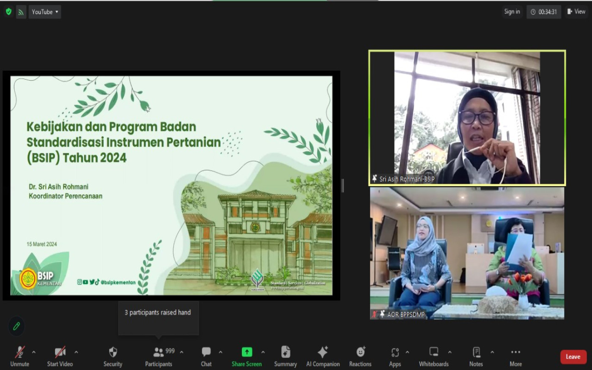Image resolution: width=592 pixels, height=370 pixels.
Task: Launch AI Companion sparkle icon
Action: [x=323, y=352]
